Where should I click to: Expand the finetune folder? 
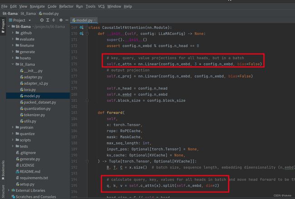click(13, 45)
